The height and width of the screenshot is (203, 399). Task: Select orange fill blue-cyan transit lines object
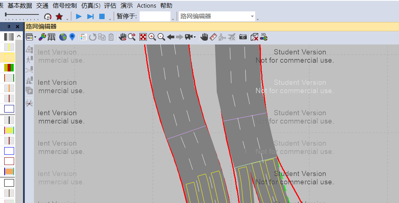(x=9, y=171)
